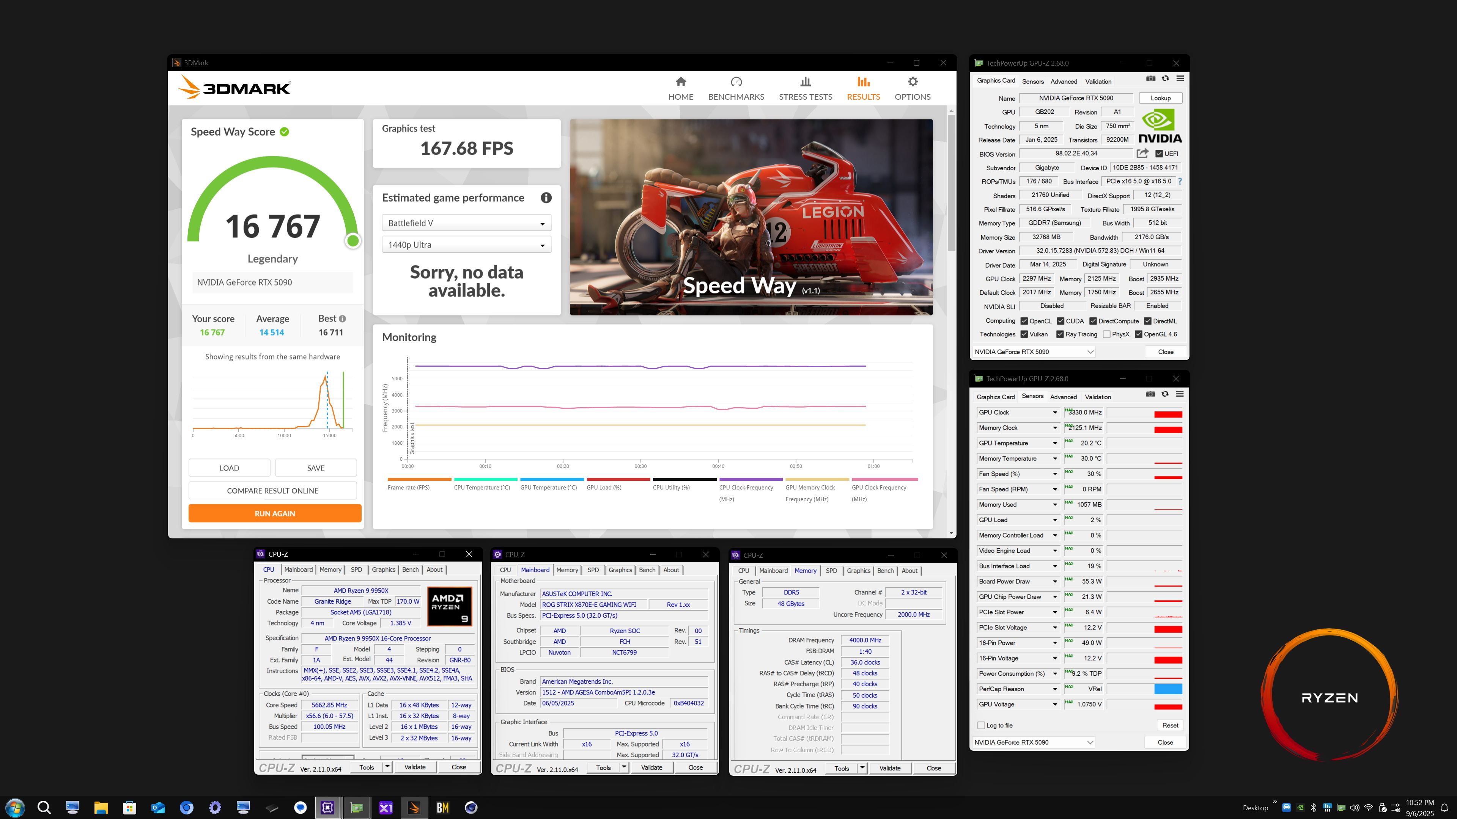1457x819 pixels.
Task: Click the camera icon in GPU-Z Sensors window
Action: click(x=1150, y=394)
